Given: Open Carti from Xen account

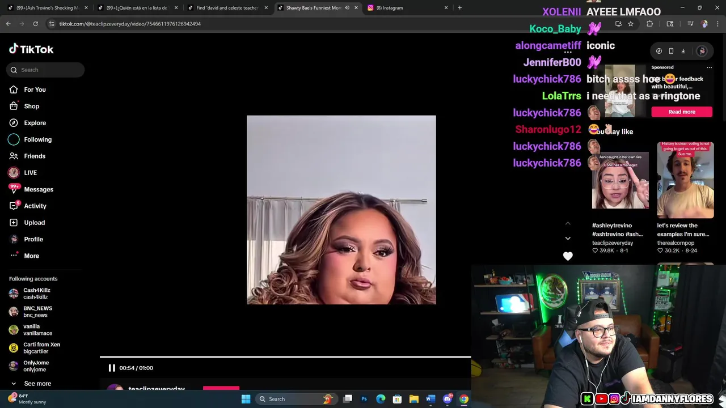Looking at the screenshot, I should pos(41,348).
